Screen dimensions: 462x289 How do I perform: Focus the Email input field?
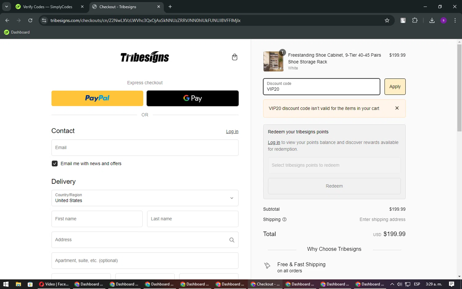(145, 148)
